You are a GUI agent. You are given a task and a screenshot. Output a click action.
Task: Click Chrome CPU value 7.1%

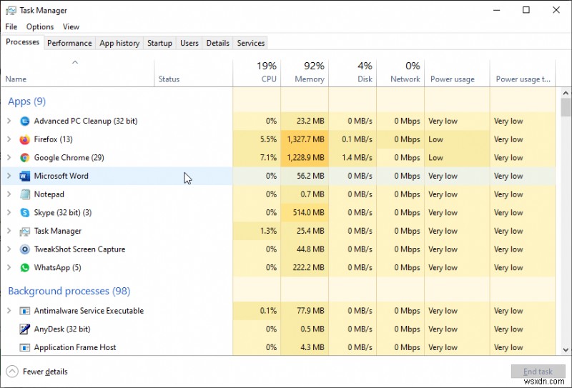(269, 157)
